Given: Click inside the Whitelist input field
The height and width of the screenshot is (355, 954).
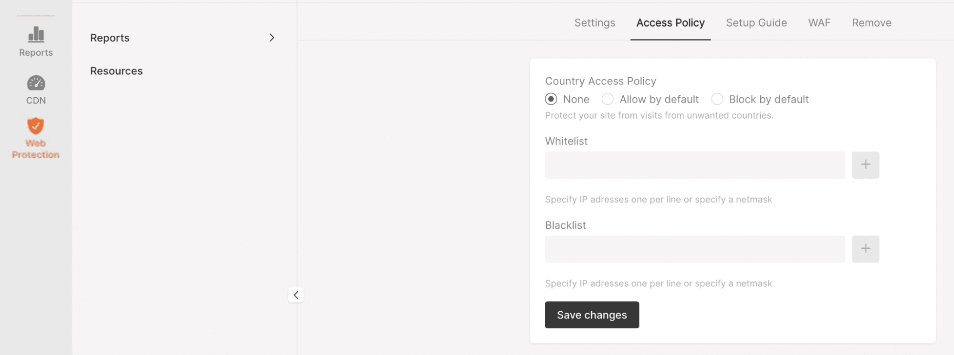Looking at the screenshot, I should [694, 165].
